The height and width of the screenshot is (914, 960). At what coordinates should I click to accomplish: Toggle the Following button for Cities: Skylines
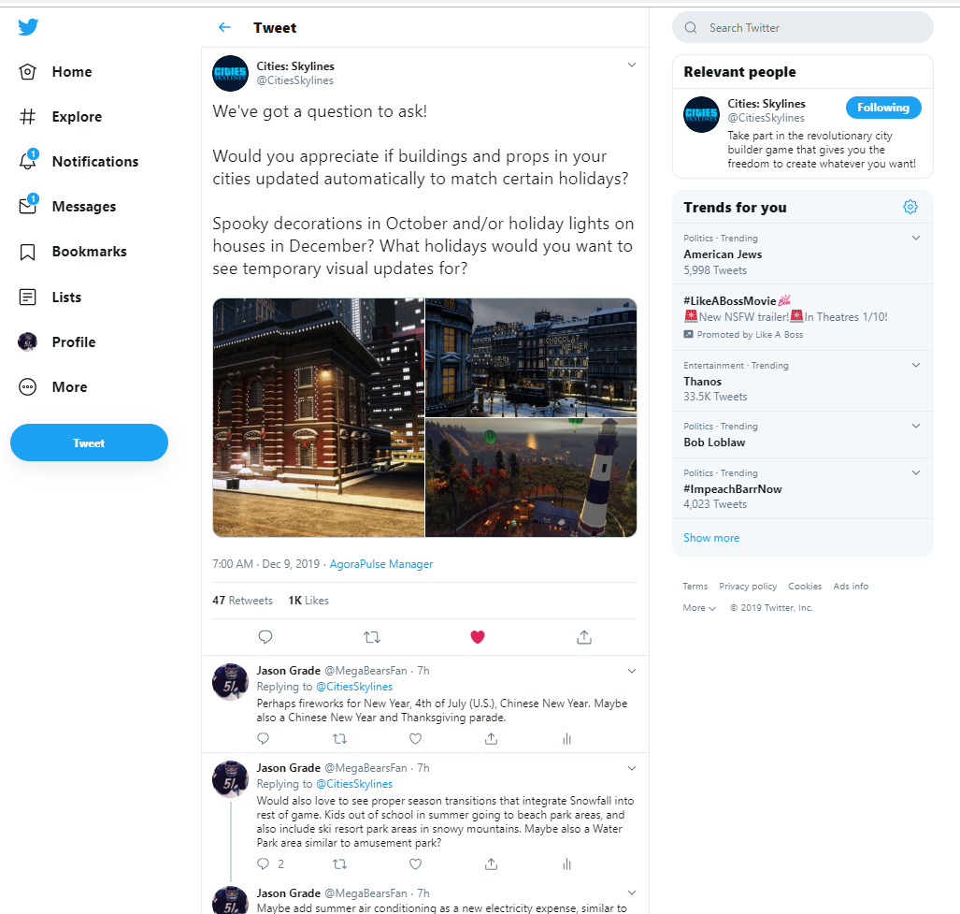(882, 108)
